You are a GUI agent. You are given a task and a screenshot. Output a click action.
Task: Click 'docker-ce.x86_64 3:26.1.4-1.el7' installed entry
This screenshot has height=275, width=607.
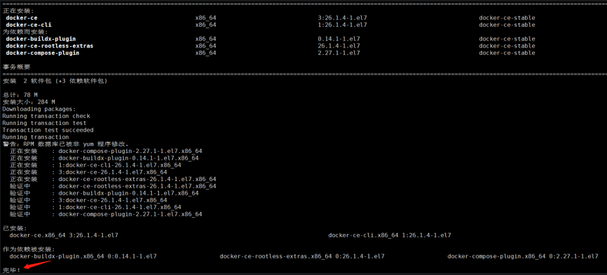[64, 235]
